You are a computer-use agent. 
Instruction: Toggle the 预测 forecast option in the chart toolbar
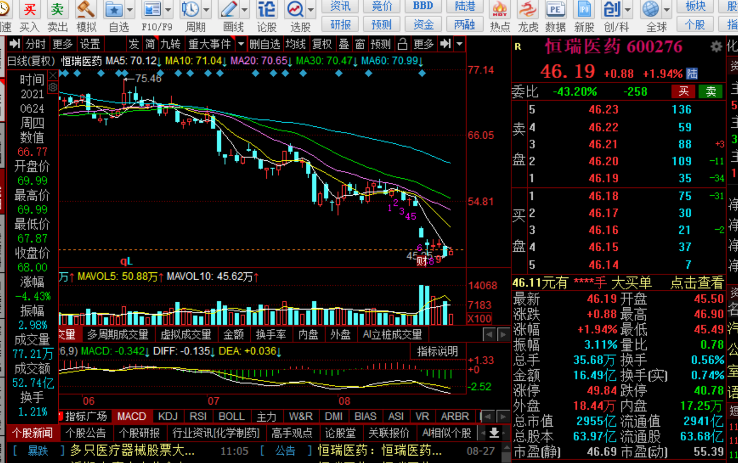(381, 44)
